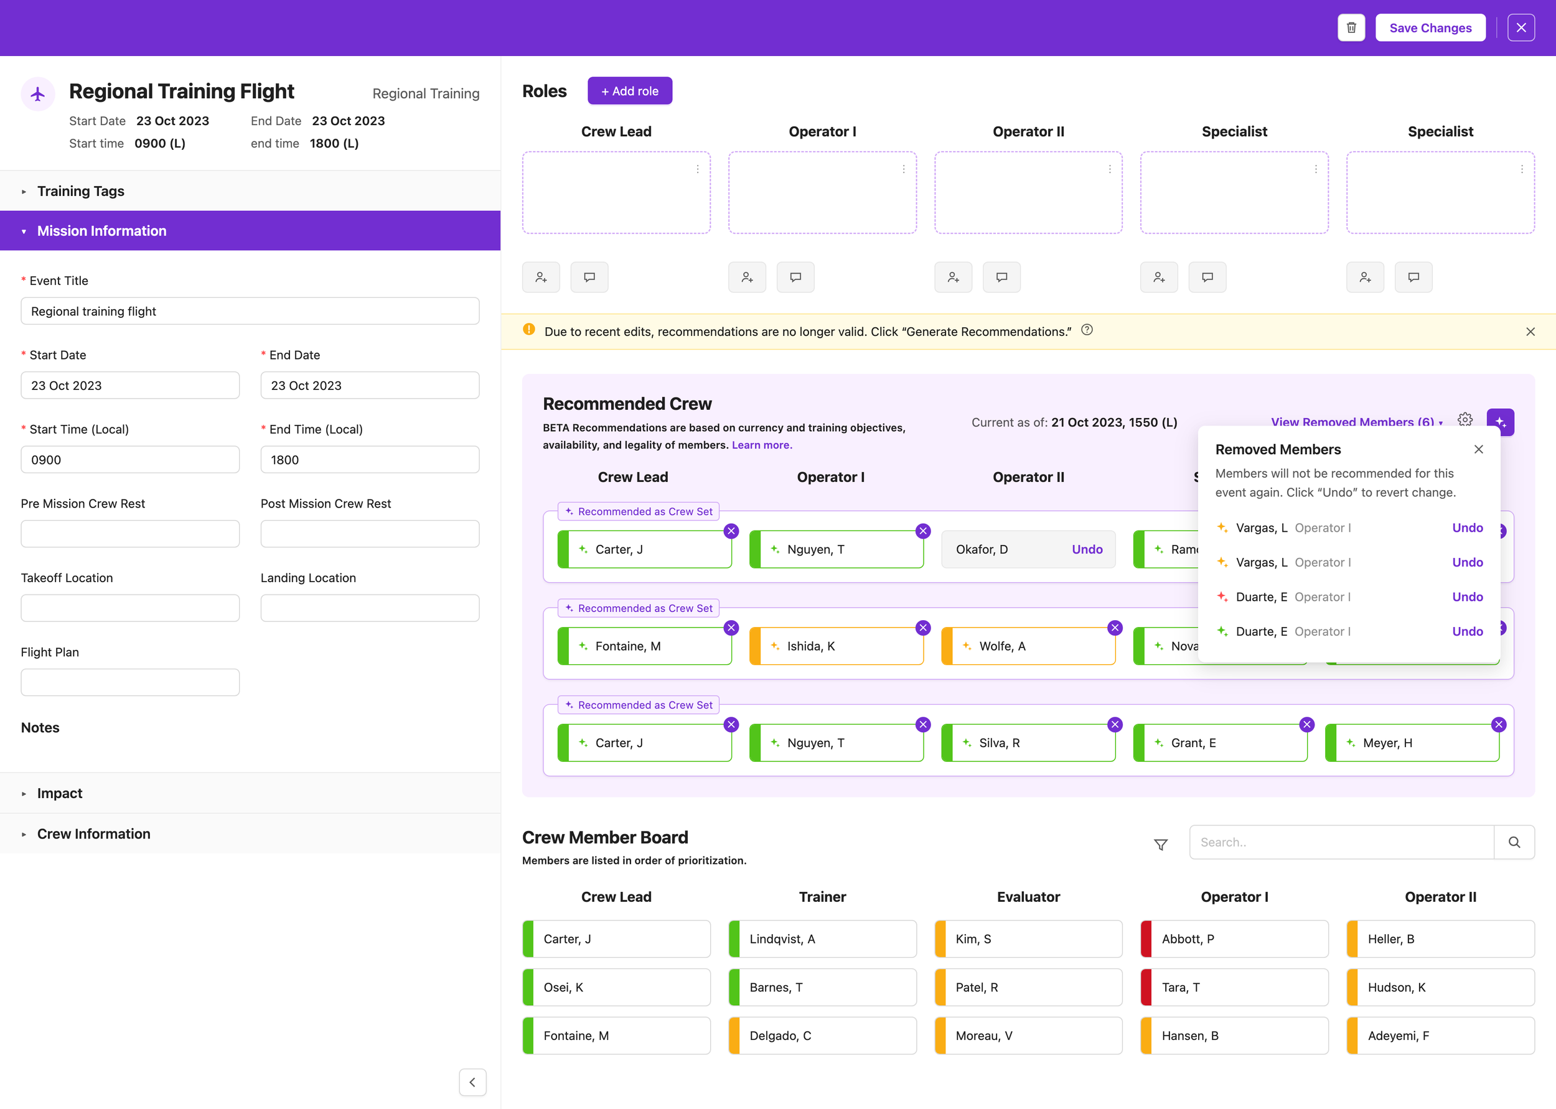The image size is (1556, 1109).
Task: Click empty Crew Lead role drop slot
Action: click(x=616, y=193)
